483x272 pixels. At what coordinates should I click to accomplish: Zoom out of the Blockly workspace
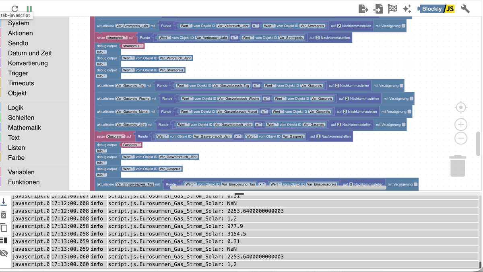461,138
